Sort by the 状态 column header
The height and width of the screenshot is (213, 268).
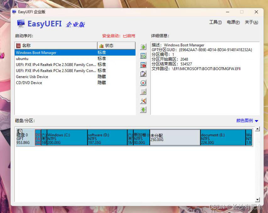[116, 46]
